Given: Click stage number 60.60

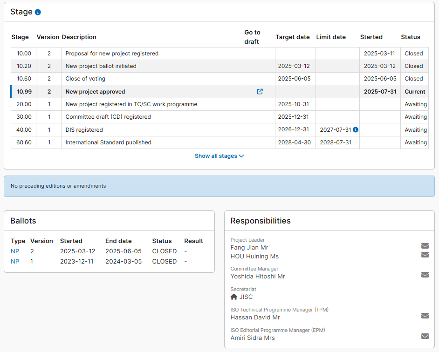Looking at the screenshot, I should (24, 142).
